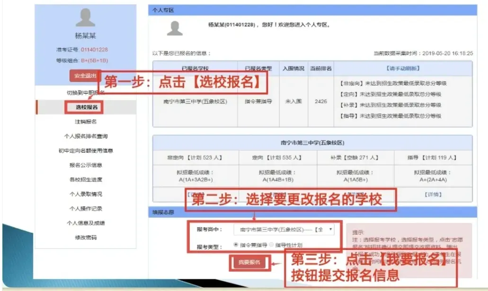Click the 安全退出 logout button
488x291 pixels.
point(85,76)
